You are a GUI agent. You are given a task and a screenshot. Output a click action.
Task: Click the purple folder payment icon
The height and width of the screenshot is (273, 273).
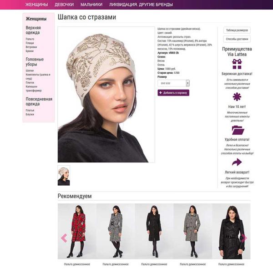[x=238, y=130]
